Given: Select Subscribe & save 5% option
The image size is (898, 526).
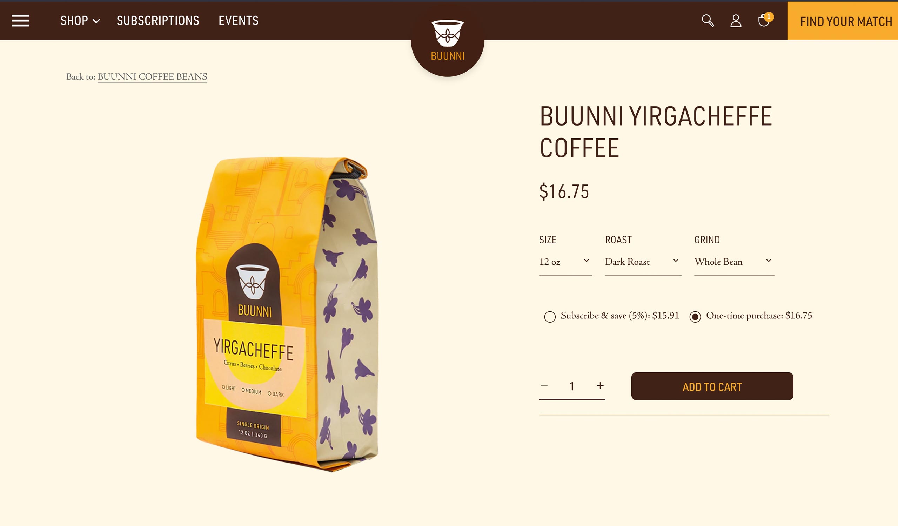Looking at the screenshot, I should point(550,317).
